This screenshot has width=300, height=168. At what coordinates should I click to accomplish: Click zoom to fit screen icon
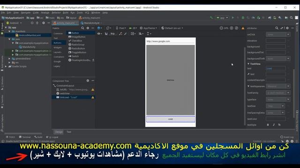pos(236,28)
